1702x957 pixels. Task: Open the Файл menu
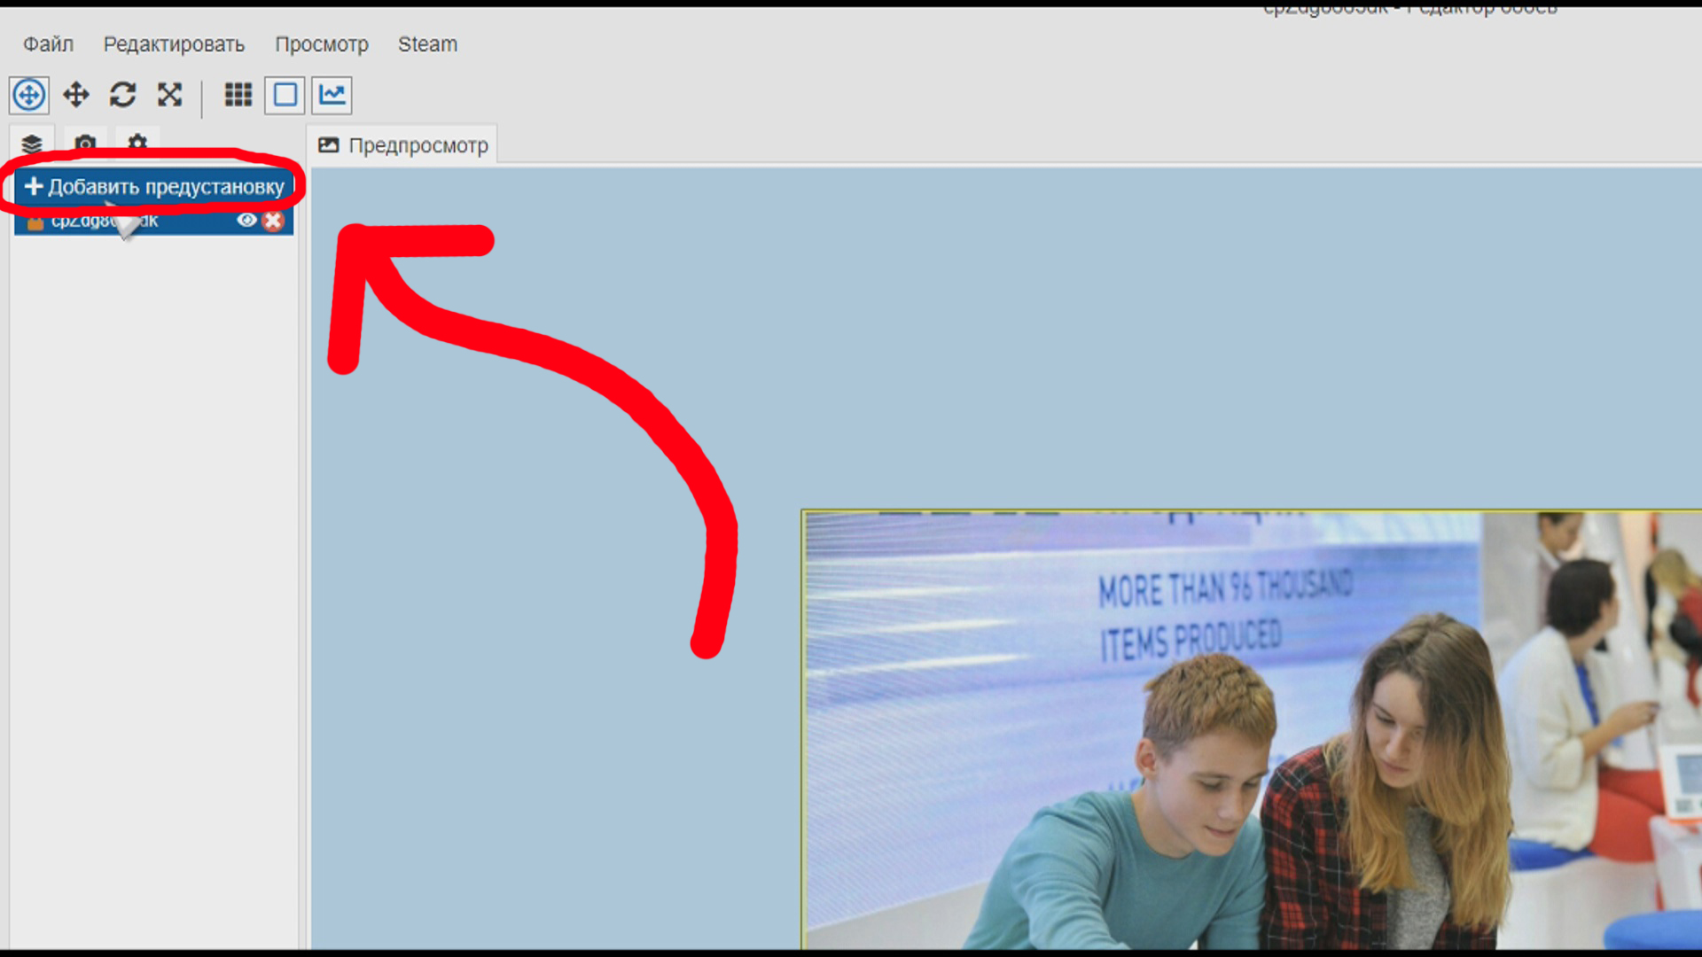point(48,44)
